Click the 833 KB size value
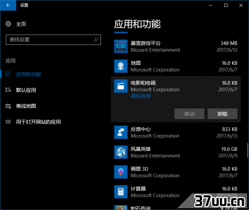 [230, 129]
